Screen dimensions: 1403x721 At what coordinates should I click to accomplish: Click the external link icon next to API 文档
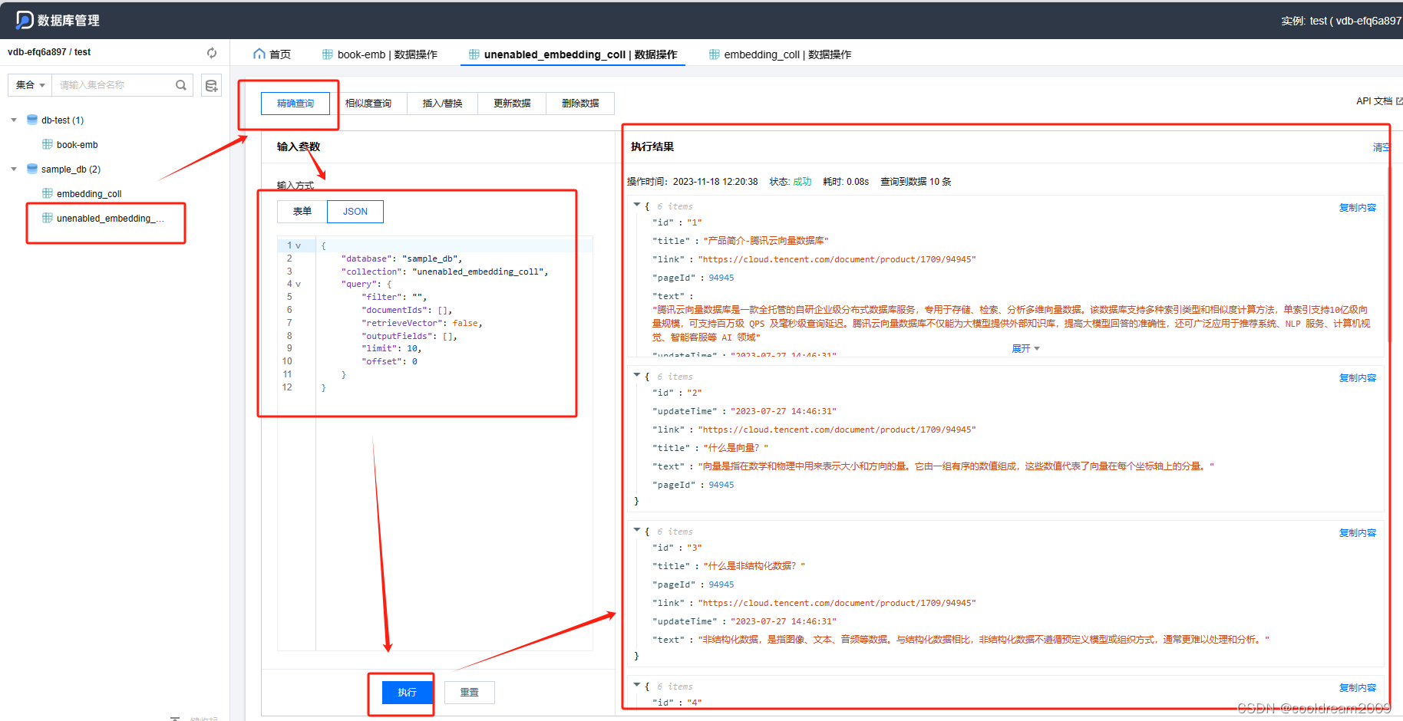(x=1398, y=101)
